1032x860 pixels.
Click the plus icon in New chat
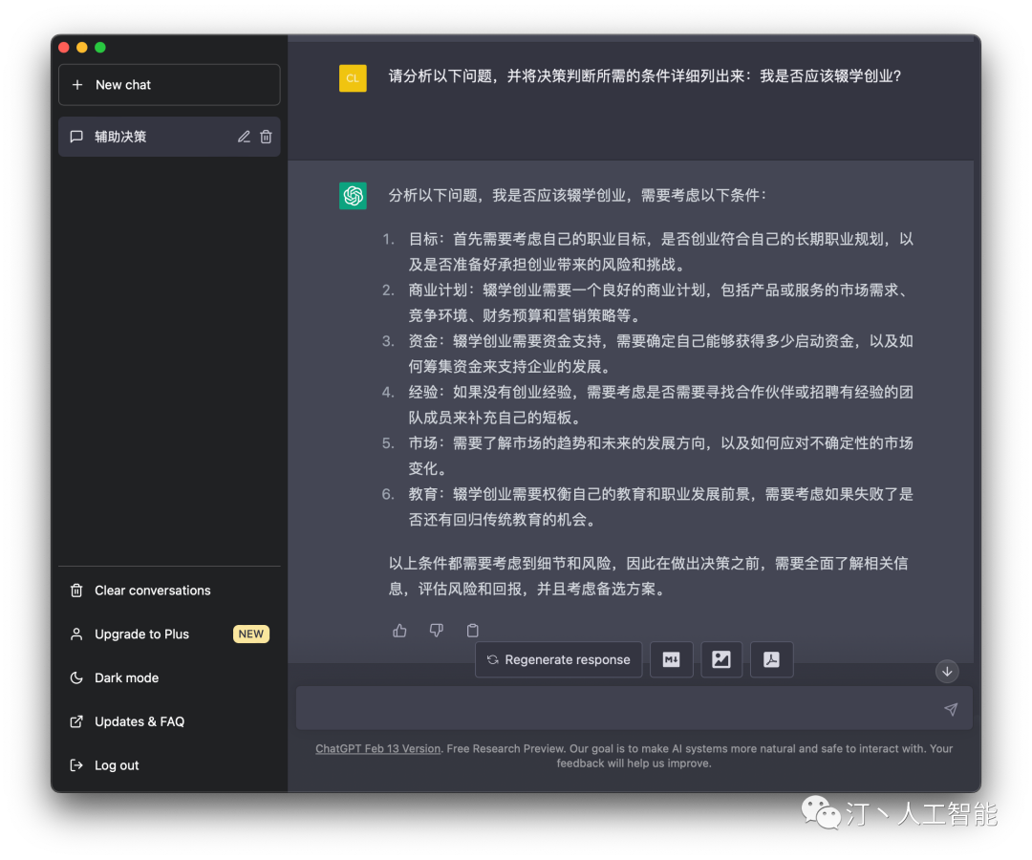pyautogui.click(x=77, y=85)
